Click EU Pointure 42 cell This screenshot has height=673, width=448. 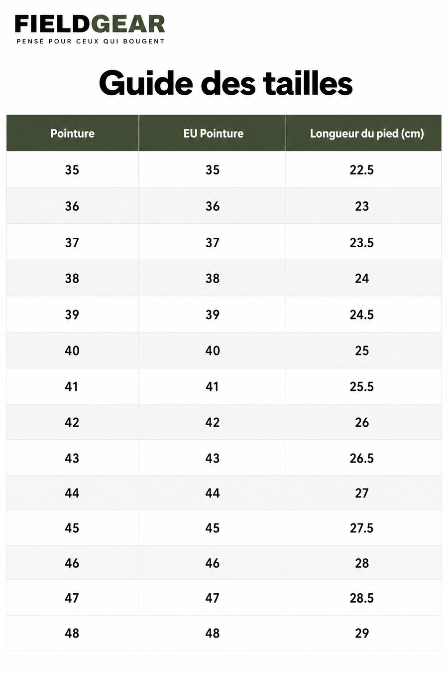pos(213,422)
